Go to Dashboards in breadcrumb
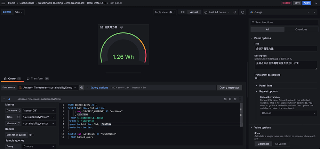Viewport: 320px width, 149px height. click(27, 3)
